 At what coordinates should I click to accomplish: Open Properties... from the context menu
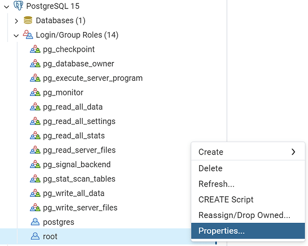pyautogui.click(x=248, y=231)
